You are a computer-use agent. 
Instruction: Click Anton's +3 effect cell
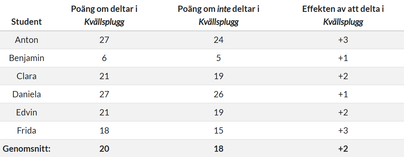coord(343,40)
